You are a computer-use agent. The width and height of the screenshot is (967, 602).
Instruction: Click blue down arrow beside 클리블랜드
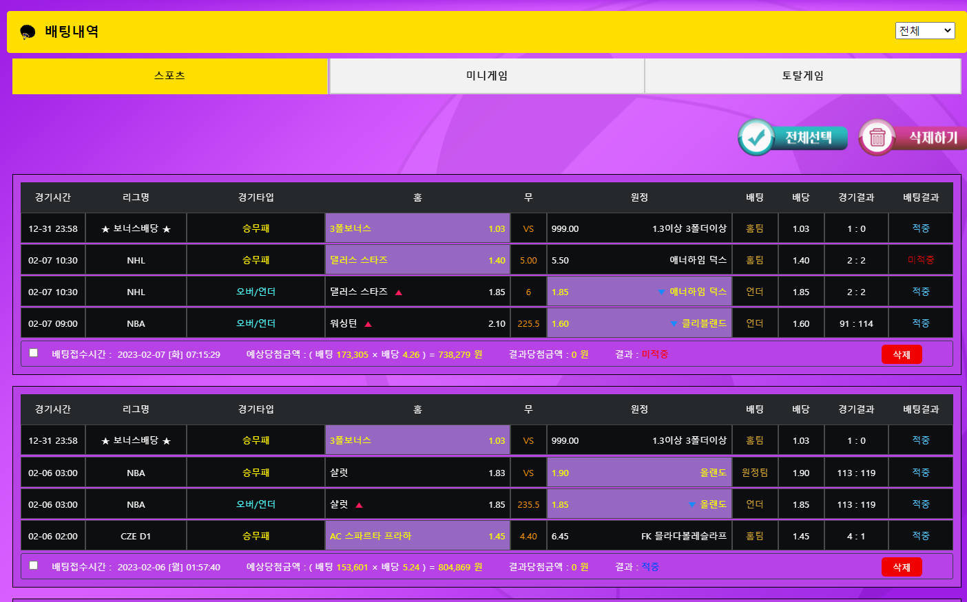[x=674, y=324]
